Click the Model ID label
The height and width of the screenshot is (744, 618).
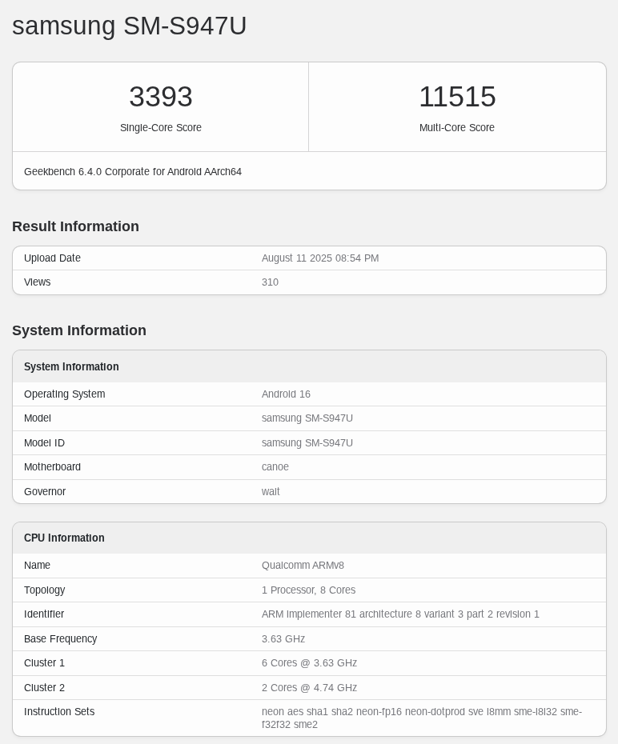tap(44, 442)
